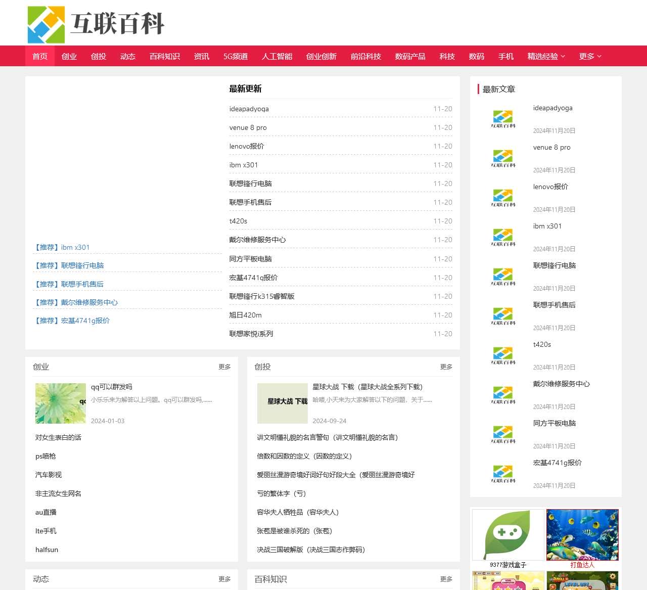Image resolution: width=647 pixels, height=590 pixels.
Task: Open the sidebar thumbnail icon beside ideapadyoga
Action: coord(503,119)
